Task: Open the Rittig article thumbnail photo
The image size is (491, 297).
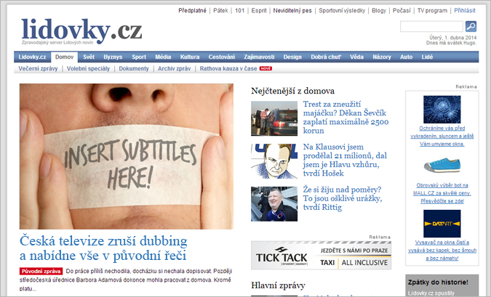Action: [274, 204]
